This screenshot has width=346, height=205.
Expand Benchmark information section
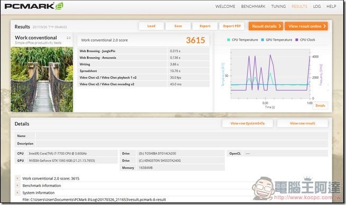pyautogui.click(x=17, y=185)
